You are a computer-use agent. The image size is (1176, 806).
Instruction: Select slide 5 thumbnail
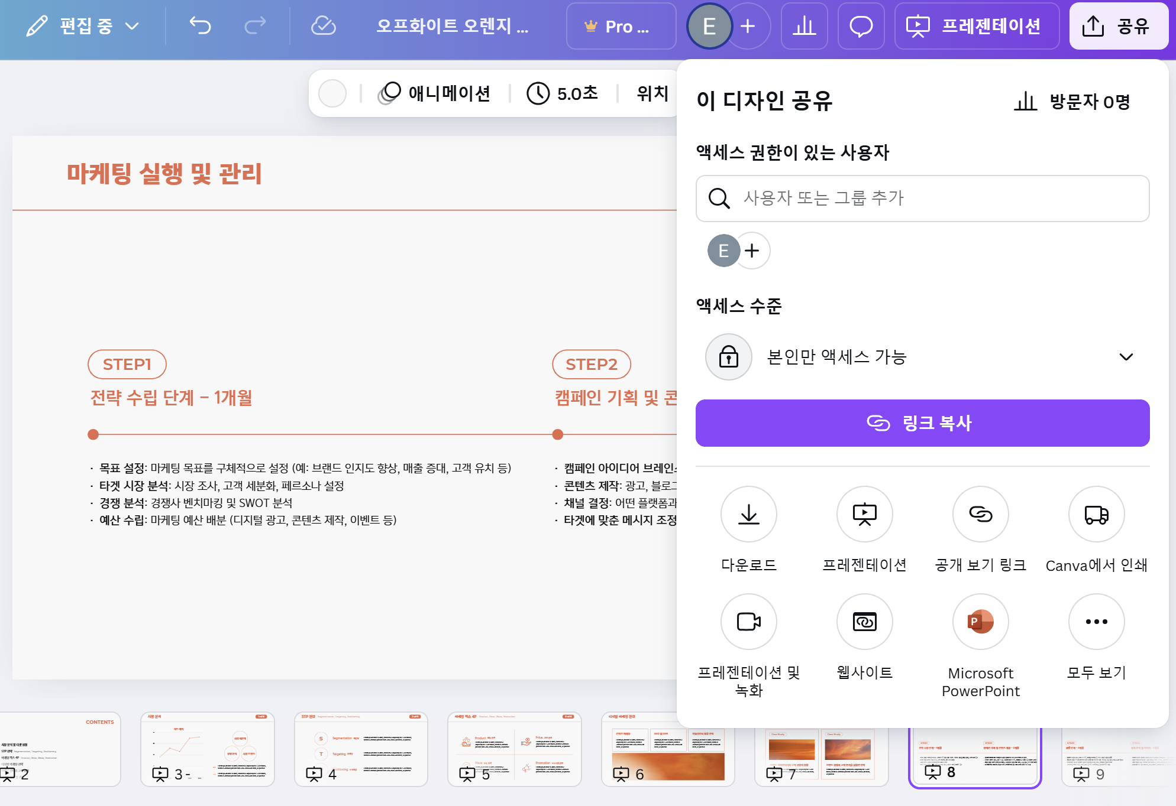515,749
